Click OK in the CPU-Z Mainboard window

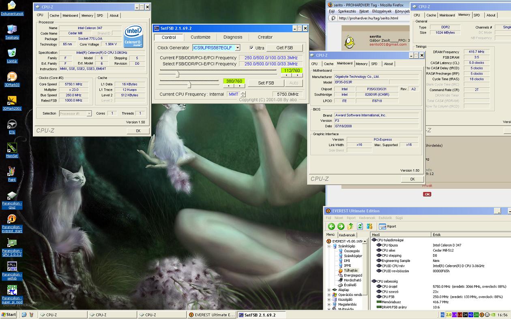412,179
